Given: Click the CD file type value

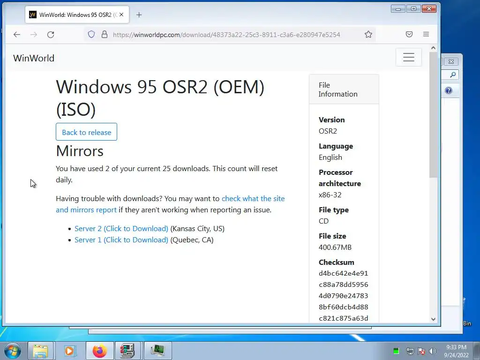Looking at the screenshot, I should [323, 221].
